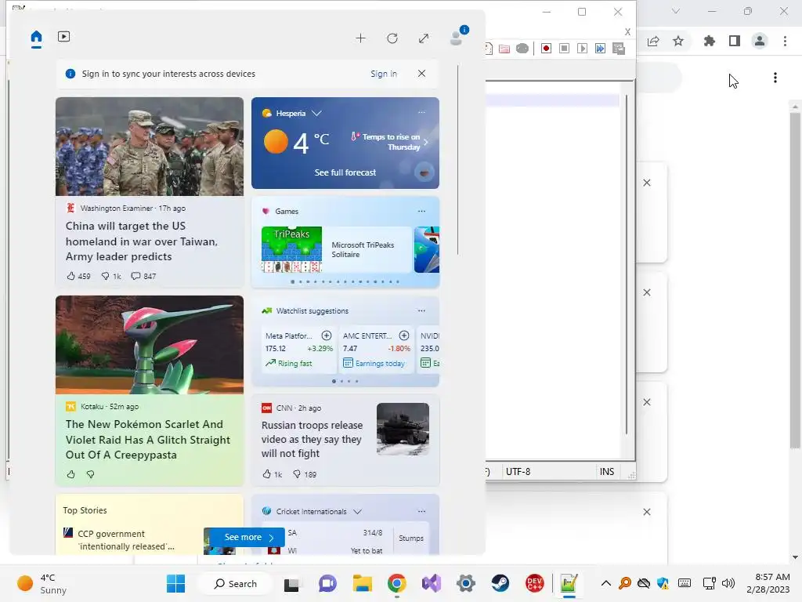
Task: Open the Games widget options menu
Action: tap(421, 211)
